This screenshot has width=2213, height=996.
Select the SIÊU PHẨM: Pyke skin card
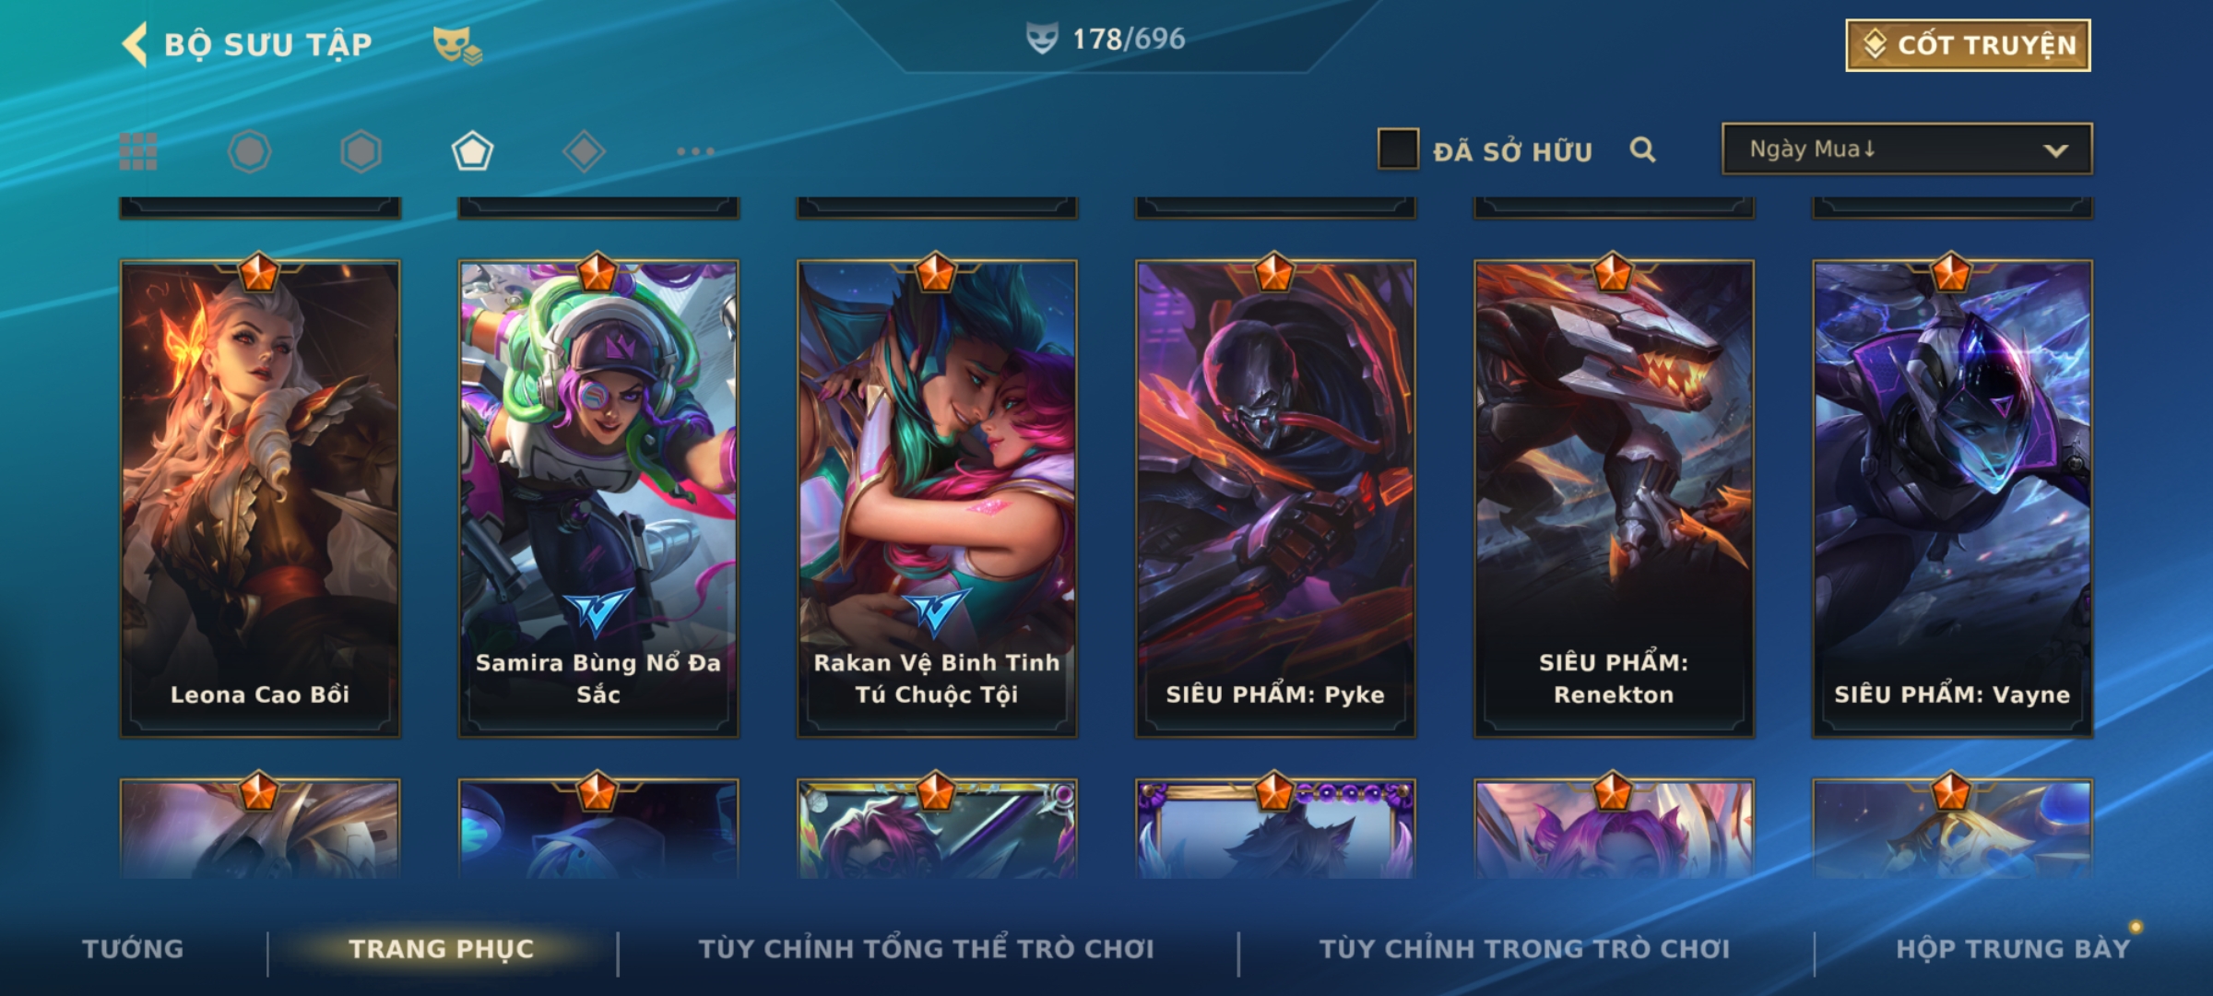[1275, 498]
